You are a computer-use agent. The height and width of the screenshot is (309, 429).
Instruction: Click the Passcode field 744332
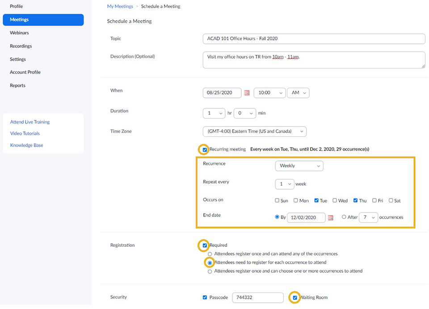(x=258, y=297)
